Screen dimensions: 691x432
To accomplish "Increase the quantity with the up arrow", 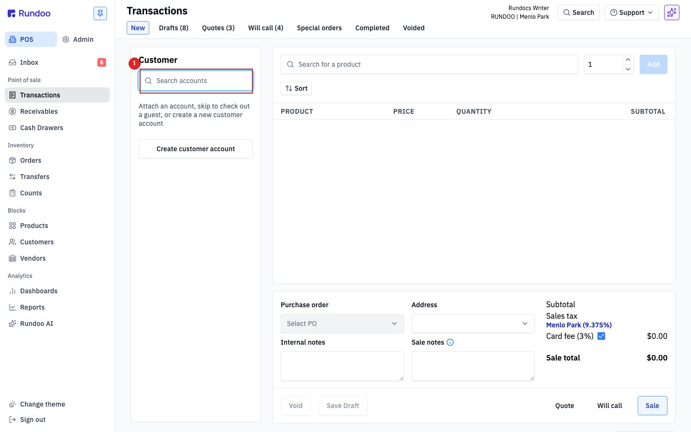I will [628, 60].
